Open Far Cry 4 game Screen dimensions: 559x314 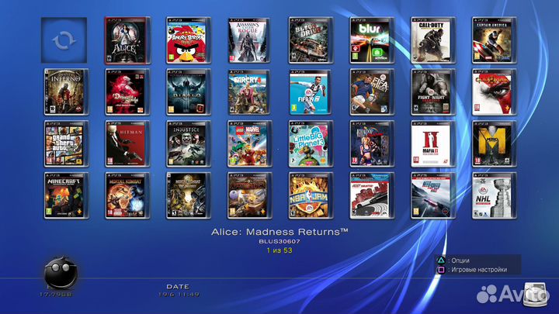[x=250, y=92]
